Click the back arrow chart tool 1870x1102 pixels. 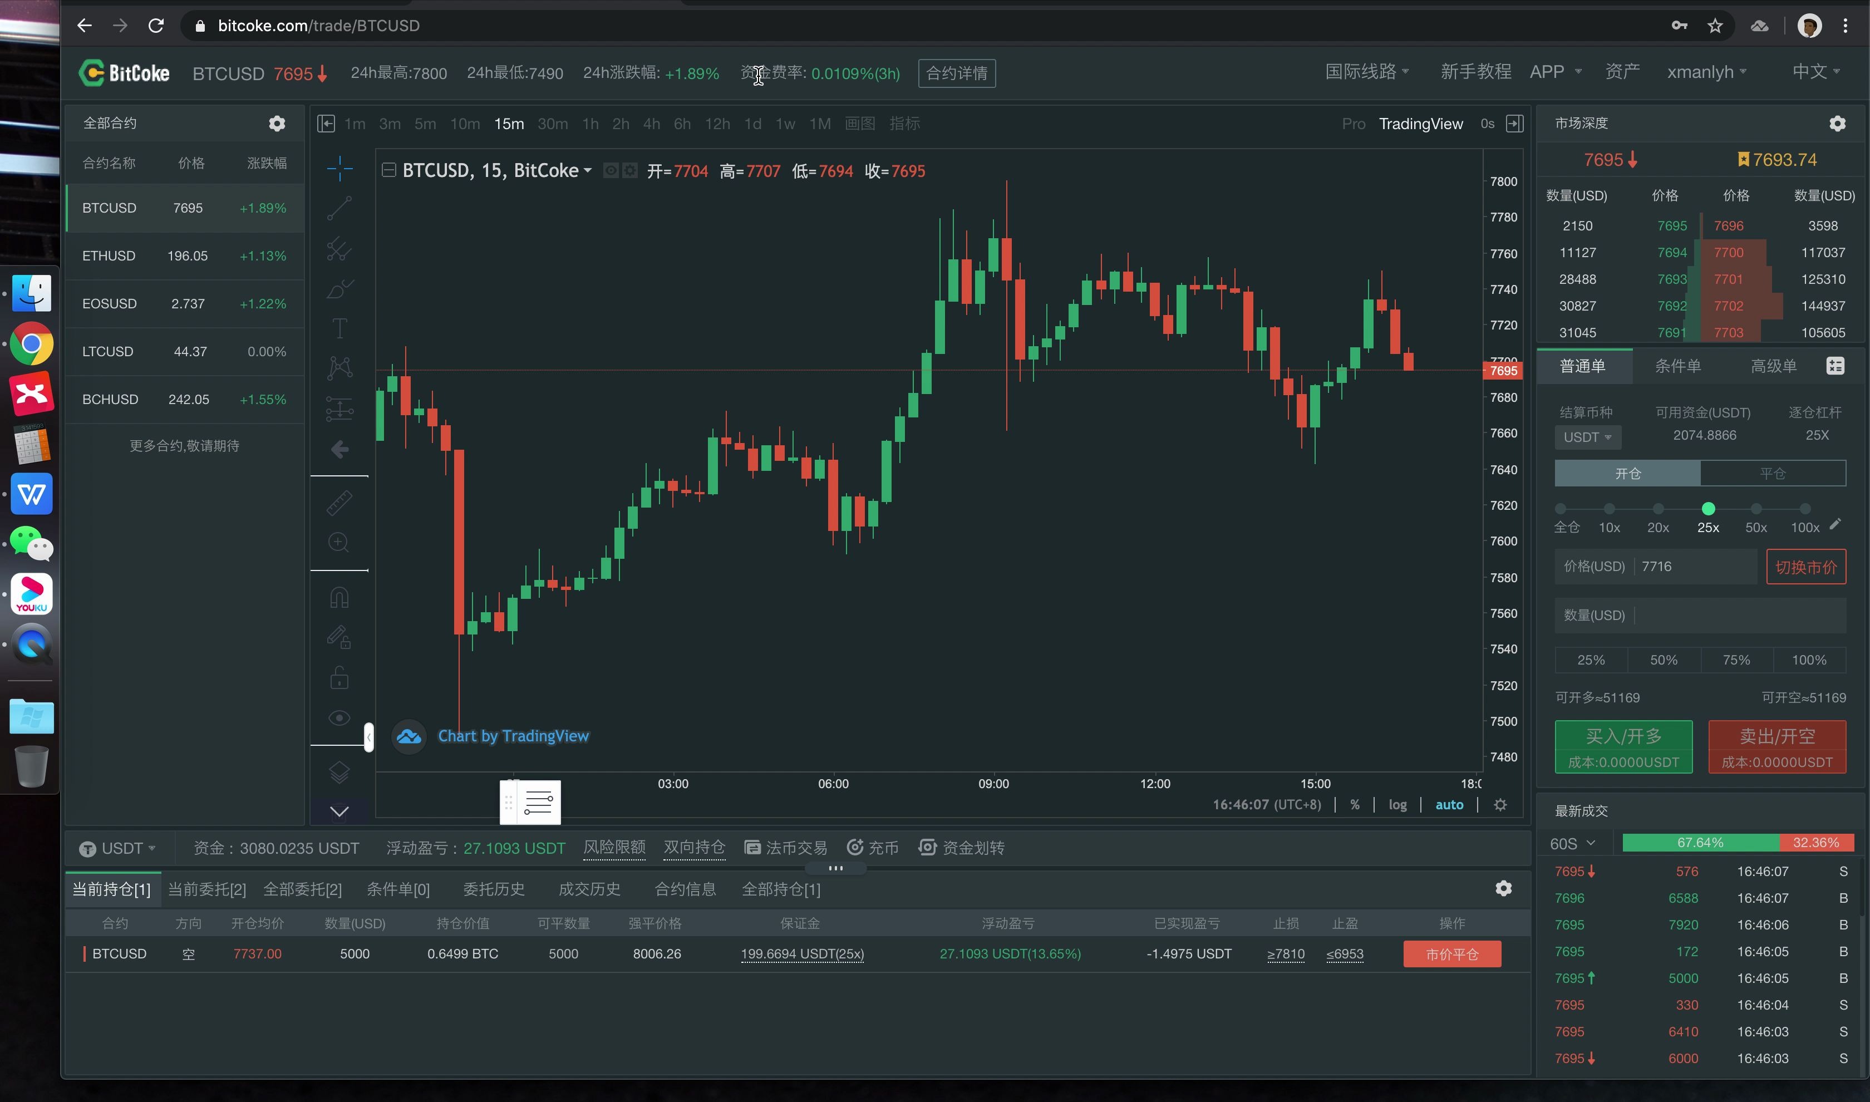[x=339, y=449]
